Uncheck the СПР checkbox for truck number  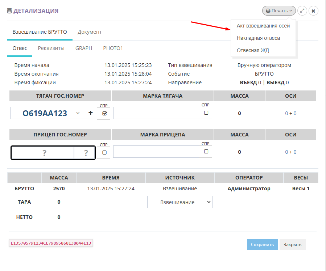point(105,113)
